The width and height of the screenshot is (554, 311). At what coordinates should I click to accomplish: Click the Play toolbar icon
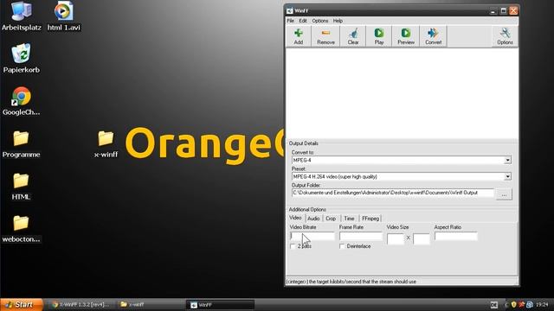pos(379,36)
